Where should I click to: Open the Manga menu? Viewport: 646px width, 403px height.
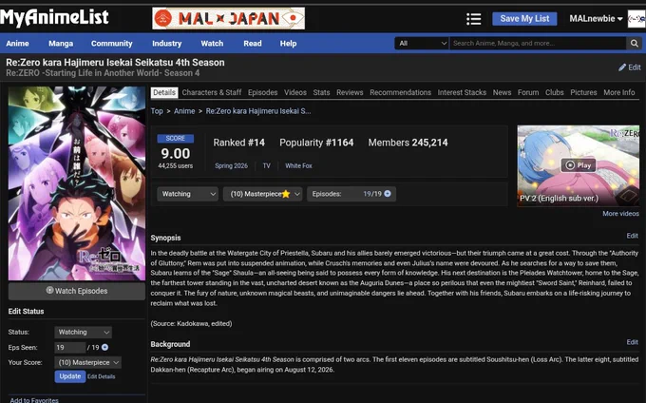pyautogui.click(x=61, y=44)
